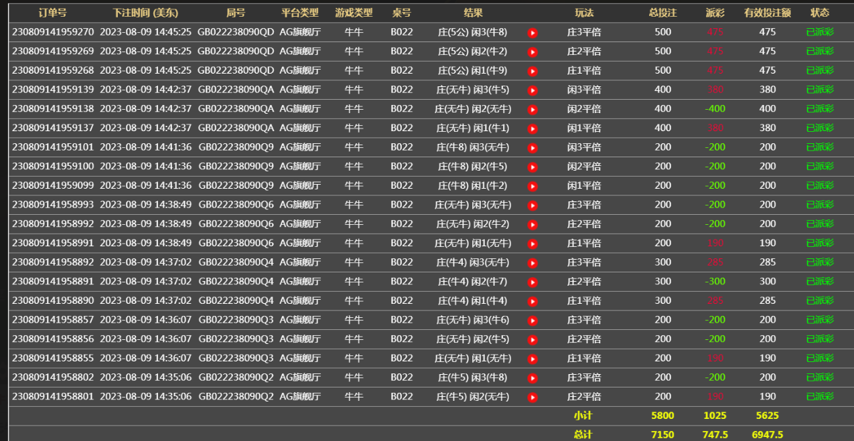Play the video for order 230809141959101
Image resolution: width=854 pixels, height=441 pixels.
532,148
